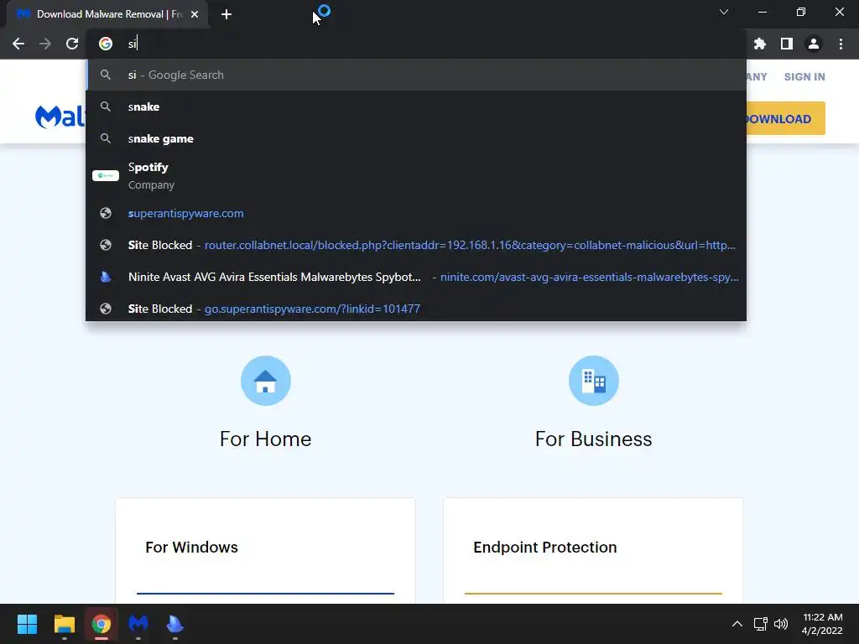Open the Extensions puzzle icon
This screenshot has width=859, height=644.
(760, 44)
